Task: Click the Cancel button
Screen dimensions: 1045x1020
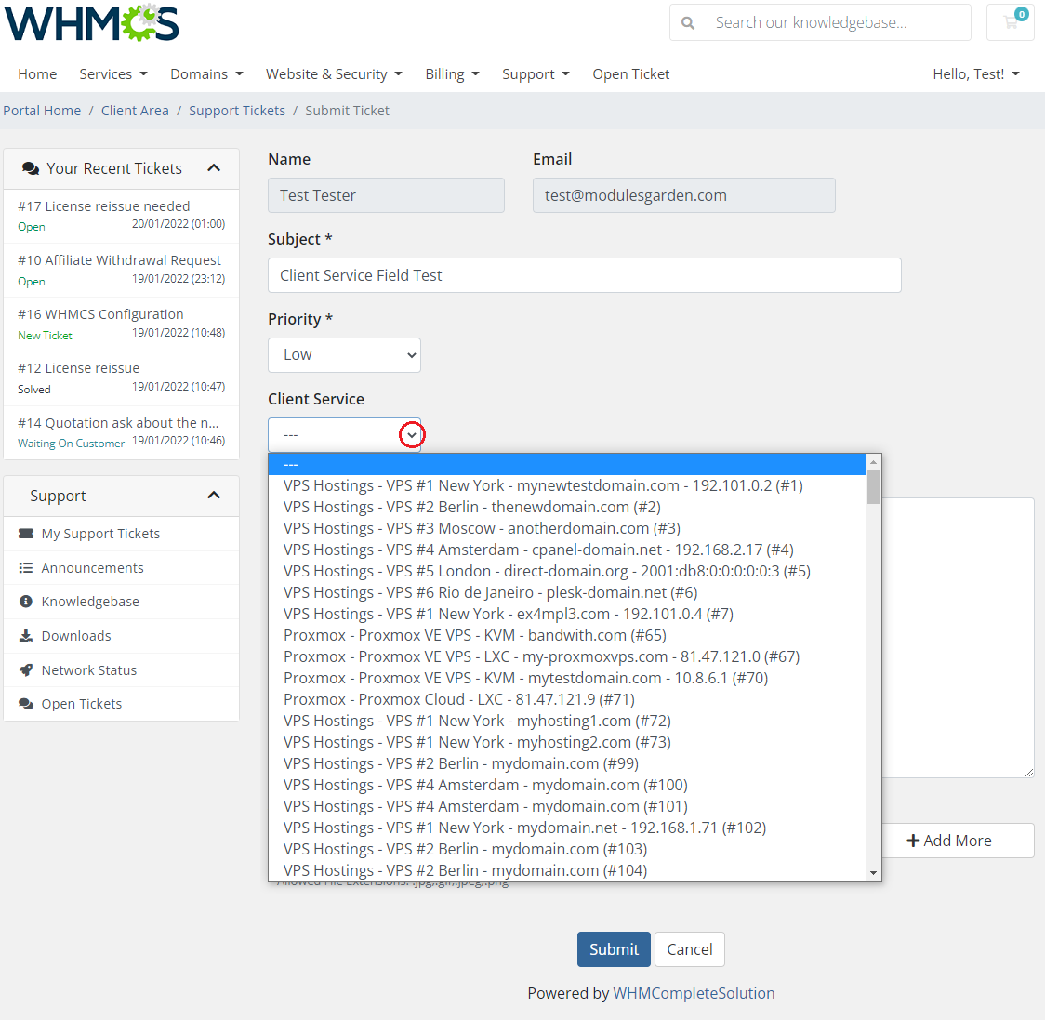Action: click(x=690, y=949)
